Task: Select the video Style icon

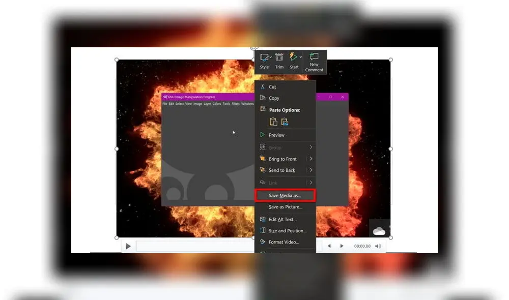Action: (264, 57)
